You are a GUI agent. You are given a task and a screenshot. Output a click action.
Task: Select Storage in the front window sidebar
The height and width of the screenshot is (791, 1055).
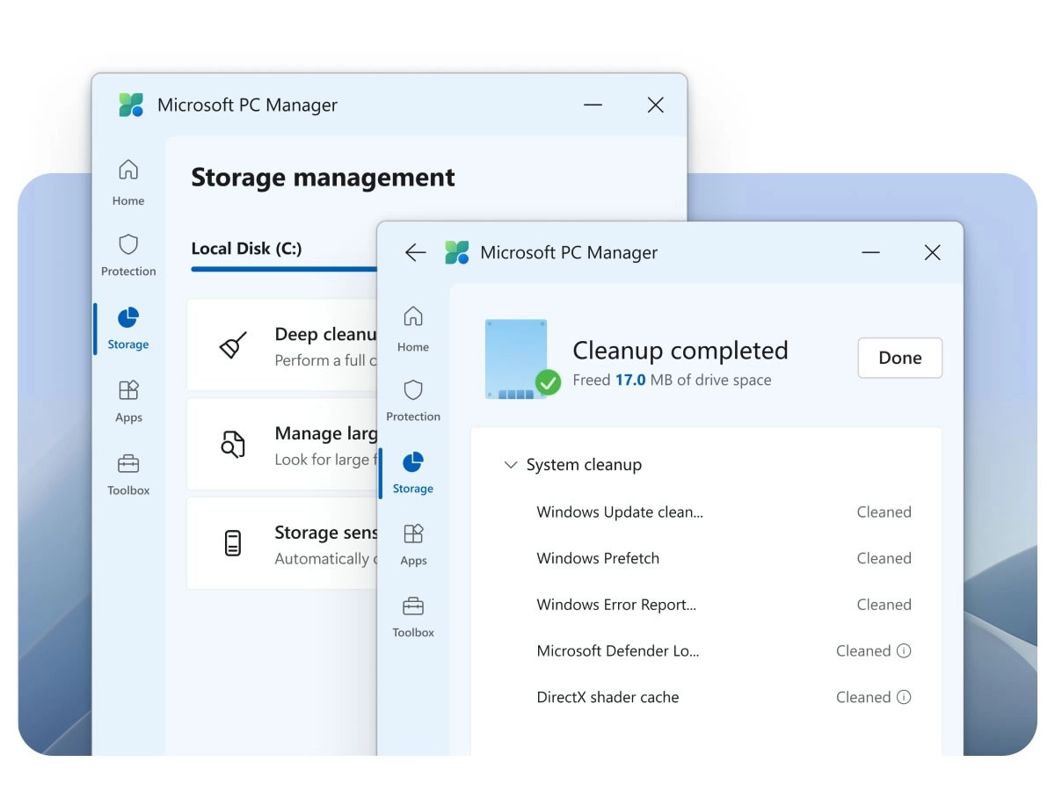(413, 472)
